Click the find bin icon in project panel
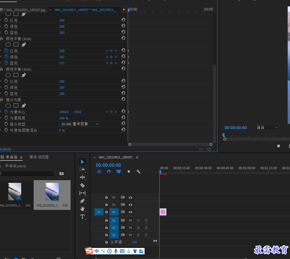The image size is (290, 259). 62,174
